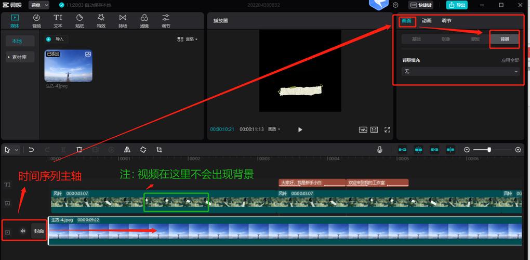Click the microphone record icon
Viewport: 530px width, 260px height.
click(380, 149)
